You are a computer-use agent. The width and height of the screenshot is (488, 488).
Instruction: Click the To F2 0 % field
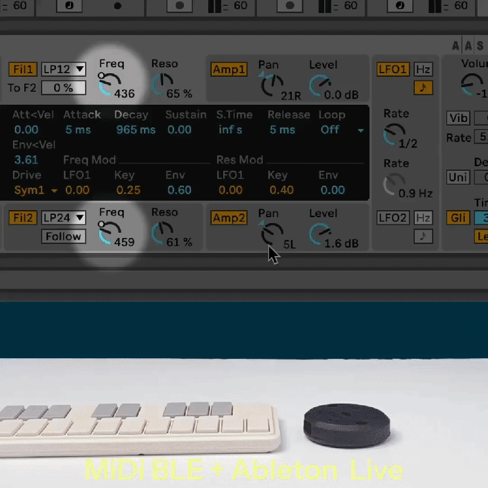[x=64, y=87]
